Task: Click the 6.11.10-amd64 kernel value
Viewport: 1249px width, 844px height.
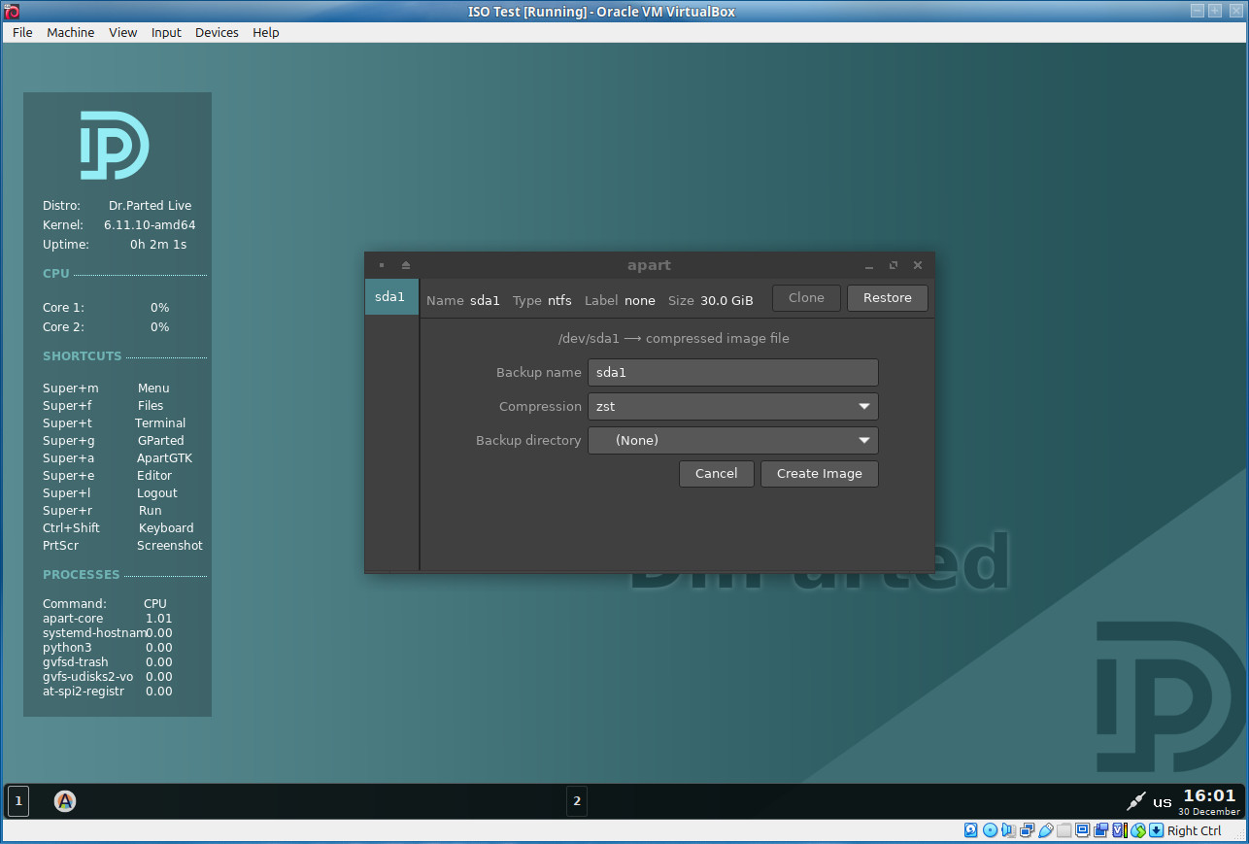Action: click(x=150, y=225)
